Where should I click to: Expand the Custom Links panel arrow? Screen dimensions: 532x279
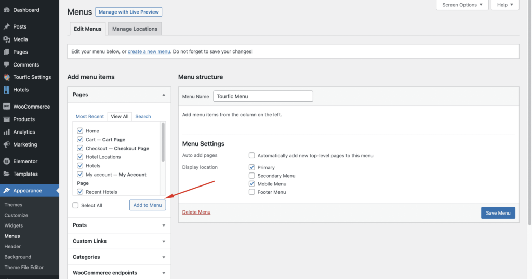(164, 241)
